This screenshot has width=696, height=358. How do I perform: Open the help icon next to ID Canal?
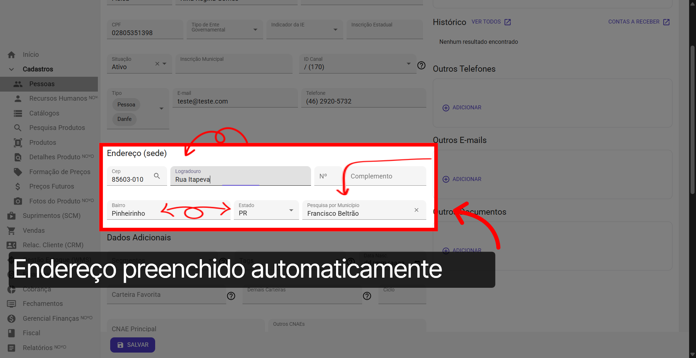pos(421,66)
